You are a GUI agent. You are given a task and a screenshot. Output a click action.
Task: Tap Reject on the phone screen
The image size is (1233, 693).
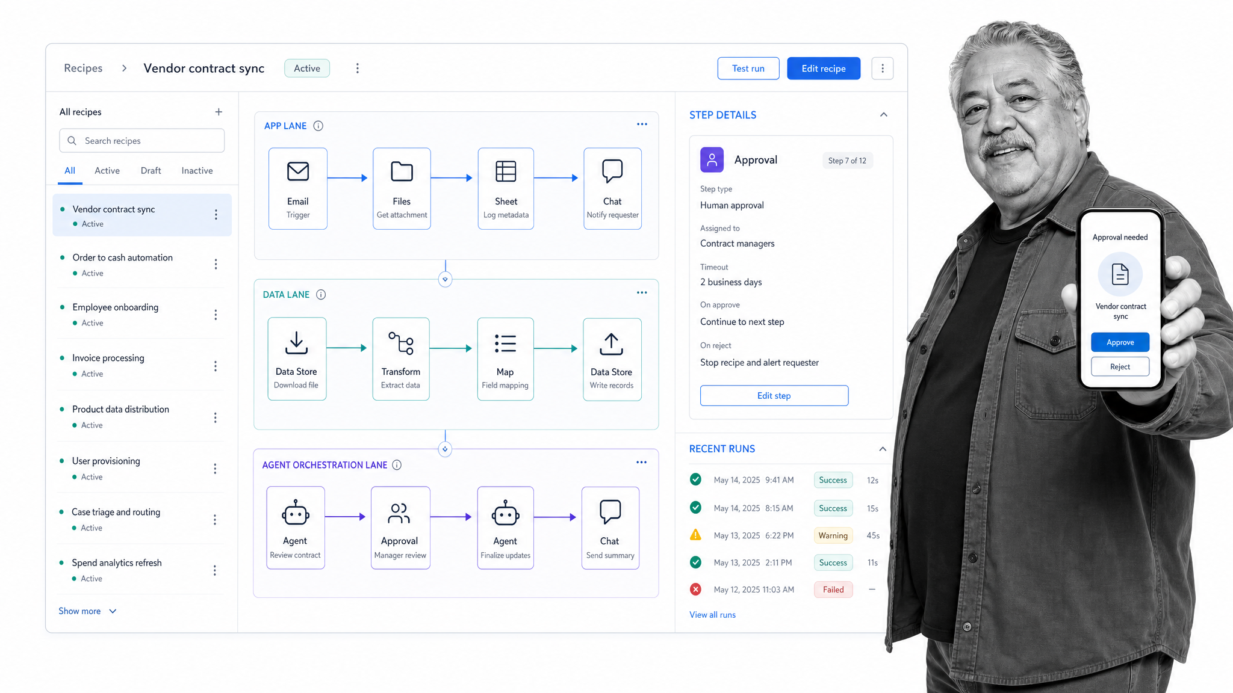[1120, 367]
